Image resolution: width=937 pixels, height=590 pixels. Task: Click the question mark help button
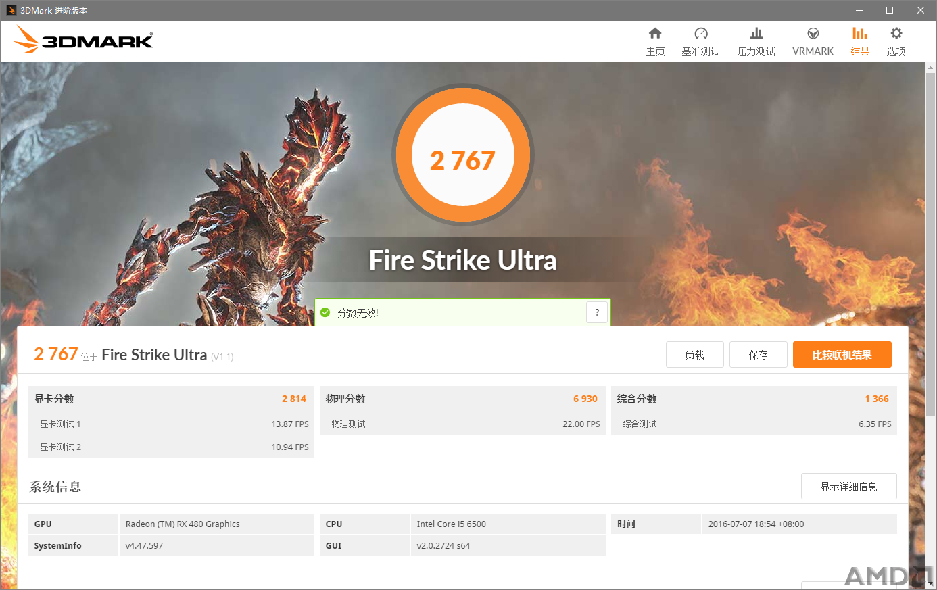coord(597,312)
